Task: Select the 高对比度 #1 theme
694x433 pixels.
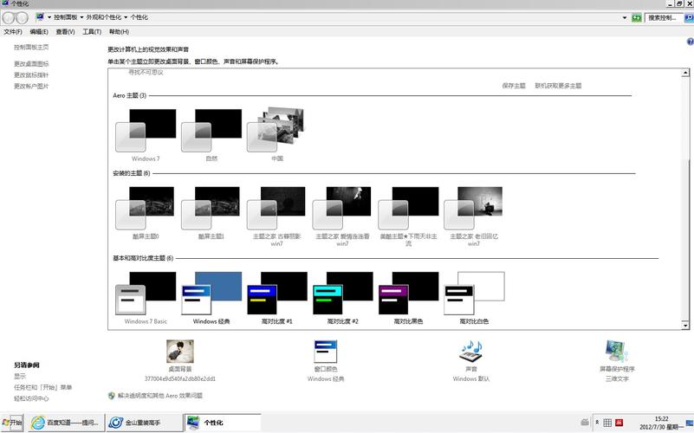Action: (277, 298)
